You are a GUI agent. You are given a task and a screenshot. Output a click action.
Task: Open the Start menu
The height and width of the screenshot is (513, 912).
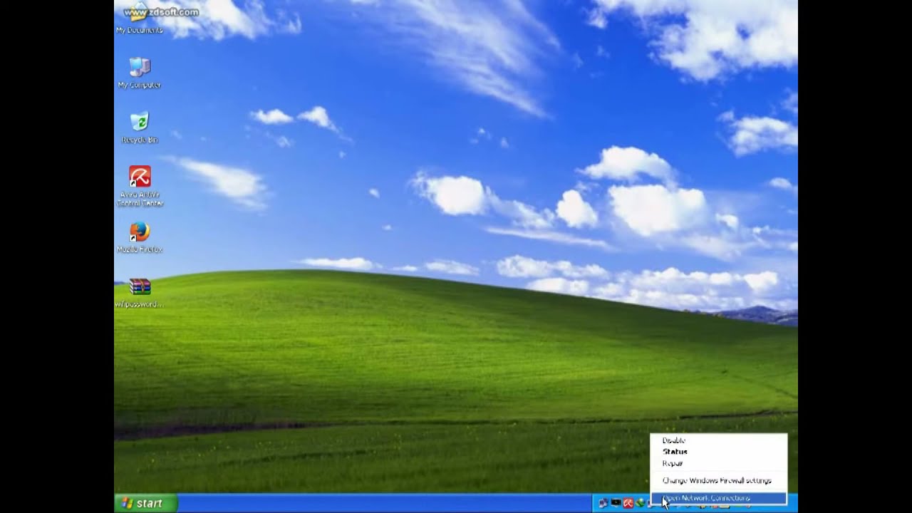click(x=145, y=503)
